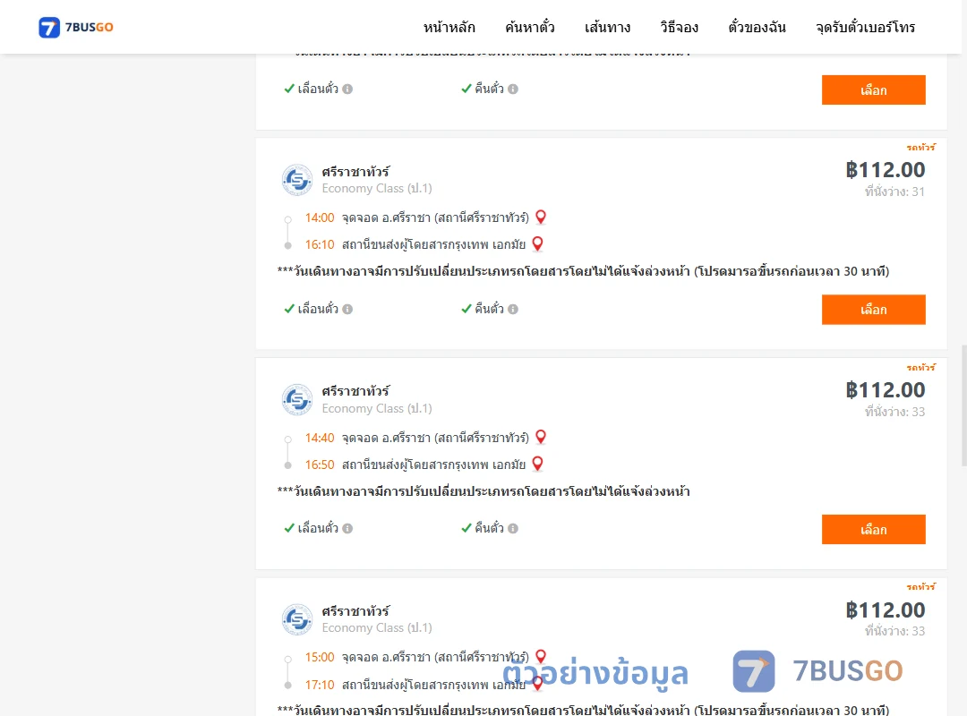This screenshot has width=967, height=716.
Task: Open the ค้นหาตั๋ว menu item
Action: click(530, 27)
